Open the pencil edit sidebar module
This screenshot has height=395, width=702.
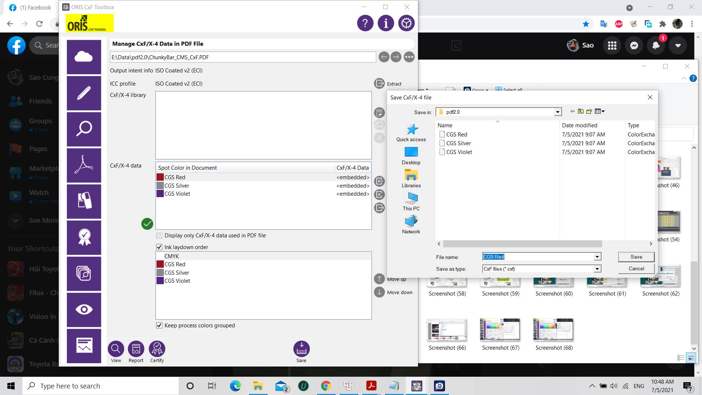click(84, 93)
